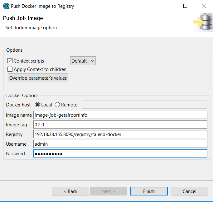Maximize the Push Docker Image window
The height and width of the screenshot is (202, 213).
click(185, 6)
